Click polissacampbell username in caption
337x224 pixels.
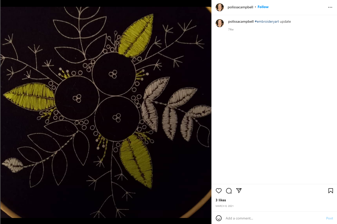241,22
